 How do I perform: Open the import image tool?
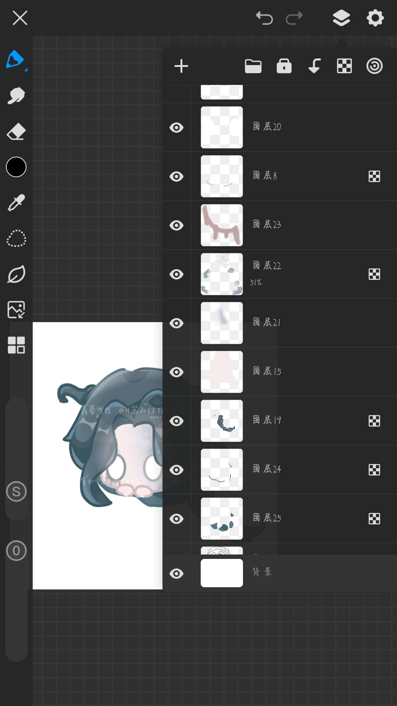point(16,310)
